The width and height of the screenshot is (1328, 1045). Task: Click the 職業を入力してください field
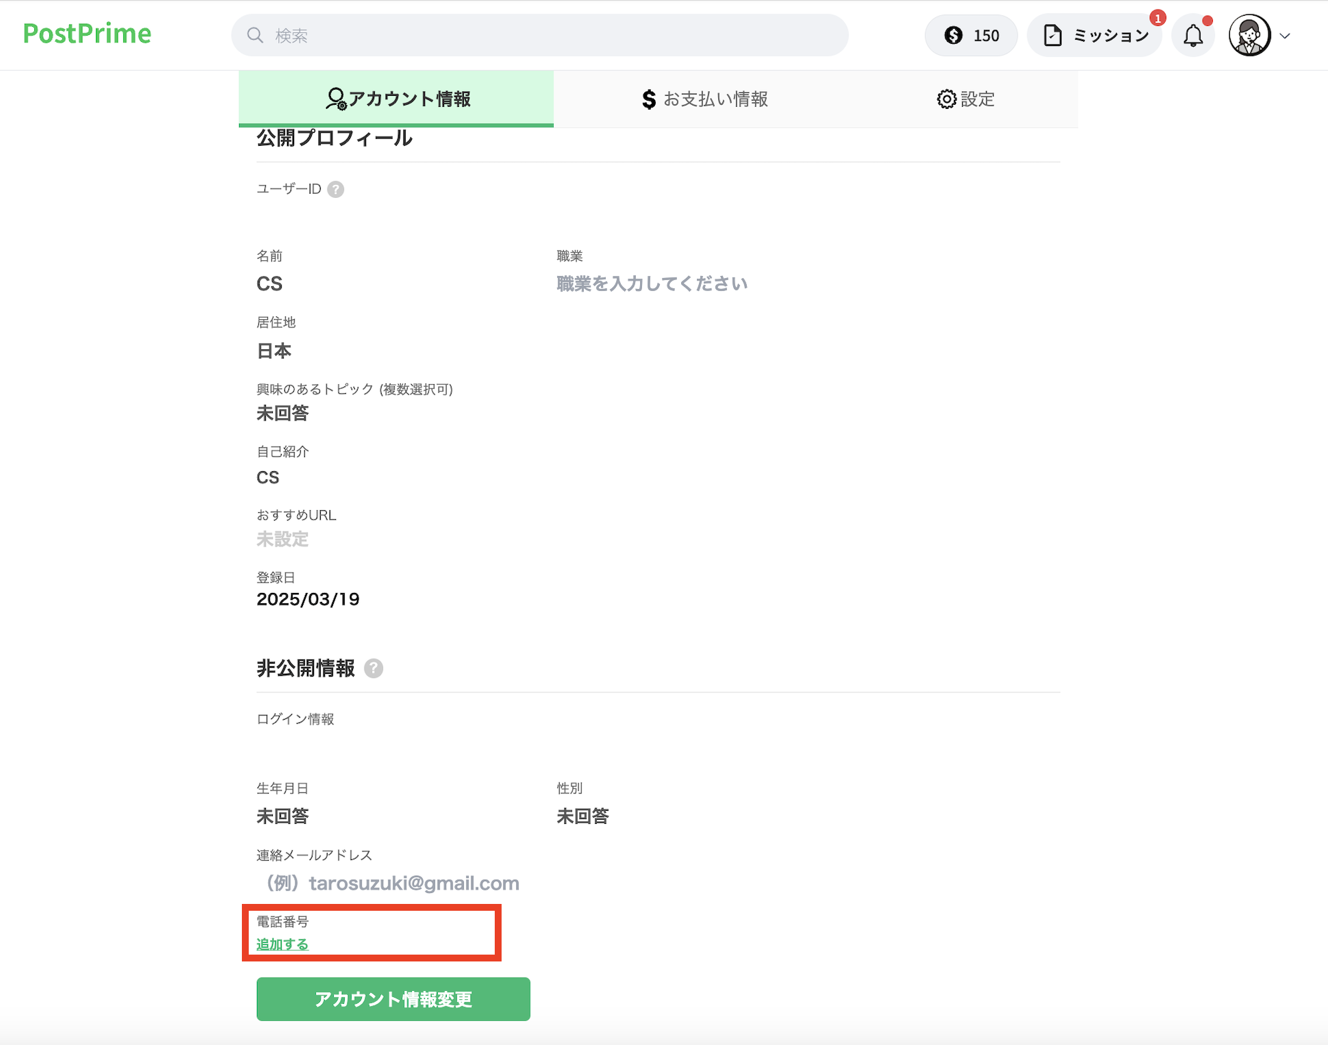[x=652, y=284]
